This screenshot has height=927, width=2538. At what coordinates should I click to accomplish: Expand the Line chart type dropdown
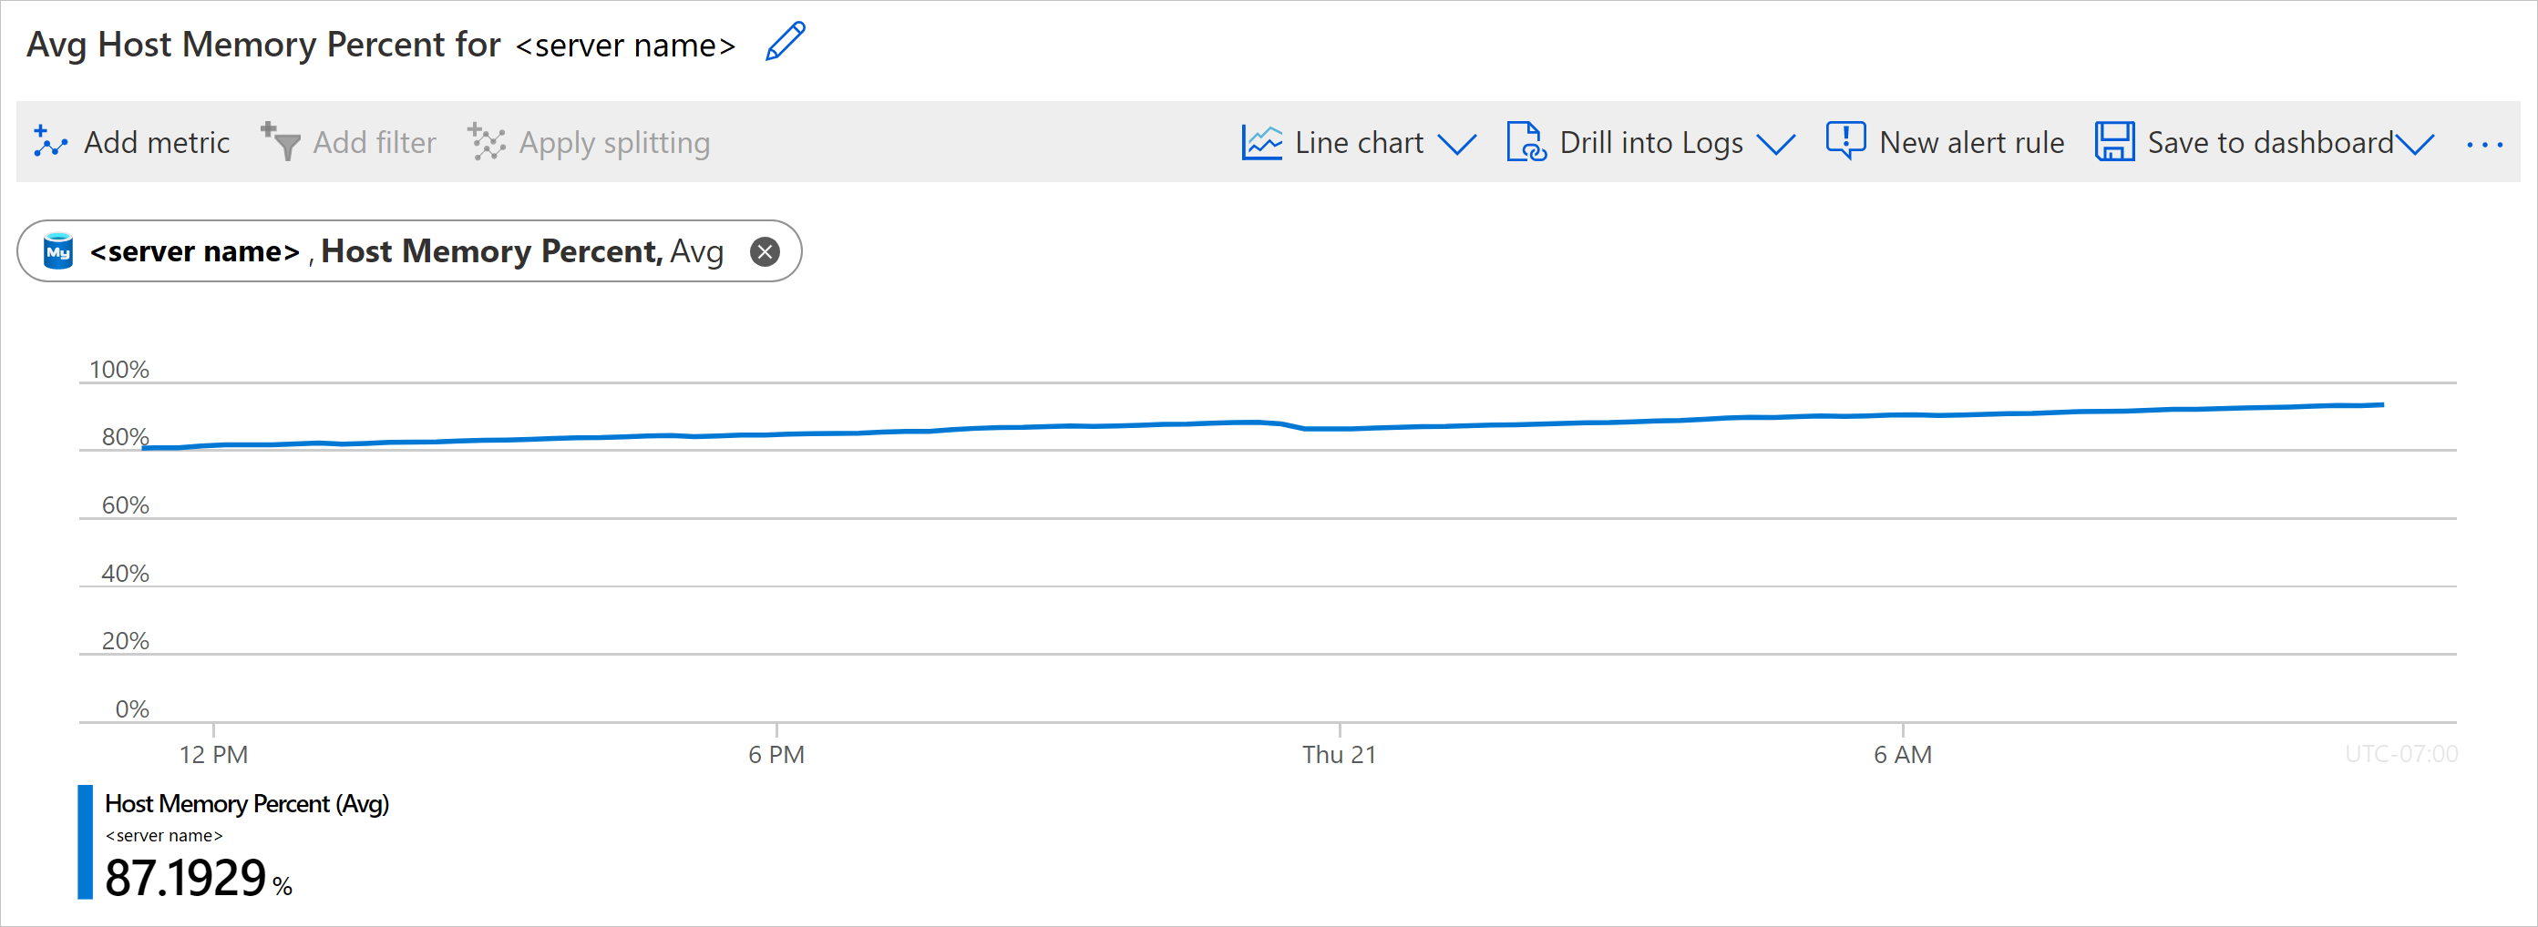[1456, 145]
